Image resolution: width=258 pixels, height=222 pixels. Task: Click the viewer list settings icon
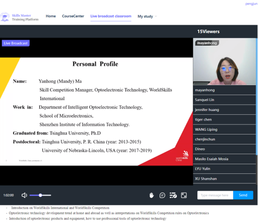[x=173, y=195]
